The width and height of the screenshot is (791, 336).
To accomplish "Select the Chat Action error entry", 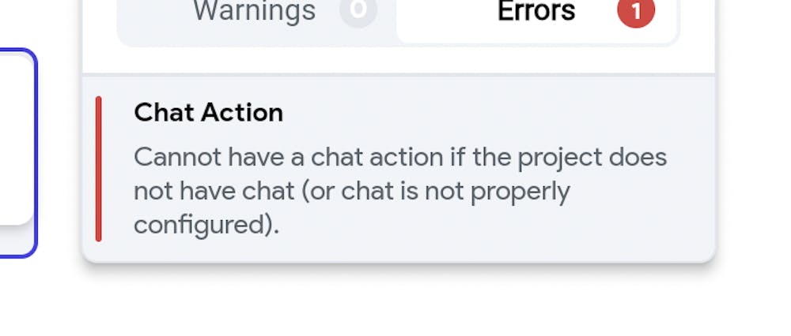I will [x=399, y=169].
